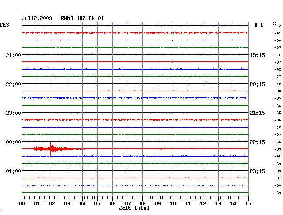Click the 04 minute axis label
The height and width of the screenshot is (215, 283).
(x=82, y=204)
